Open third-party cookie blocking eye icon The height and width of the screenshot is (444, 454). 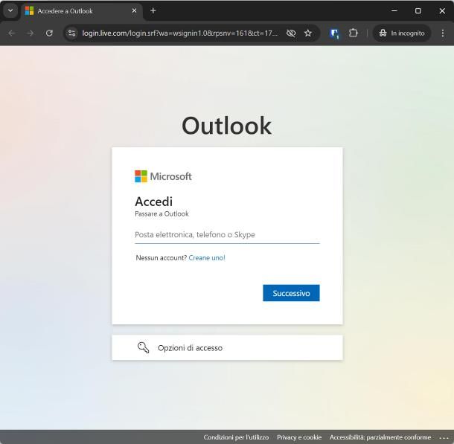(291, 33)
